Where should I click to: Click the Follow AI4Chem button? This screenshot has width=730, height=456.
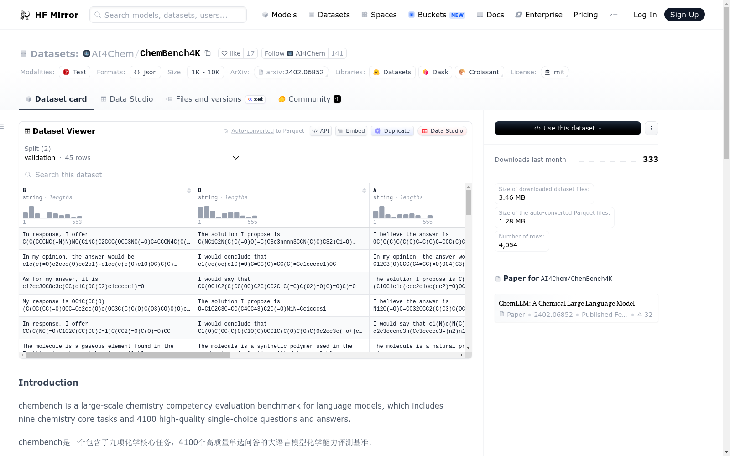coord(295,53)
